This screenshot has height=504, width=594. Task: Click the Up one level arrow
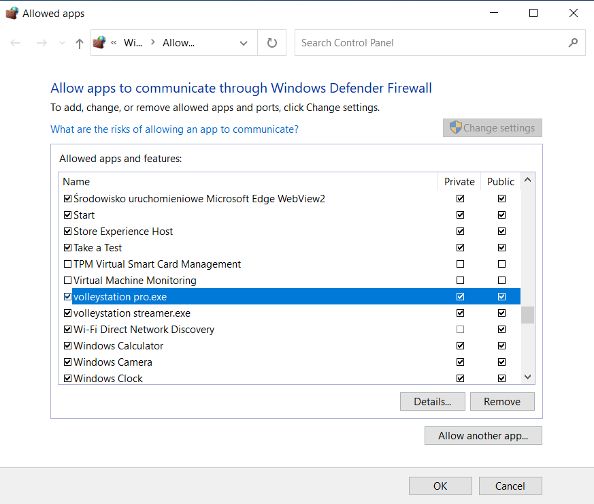point(80,43)
